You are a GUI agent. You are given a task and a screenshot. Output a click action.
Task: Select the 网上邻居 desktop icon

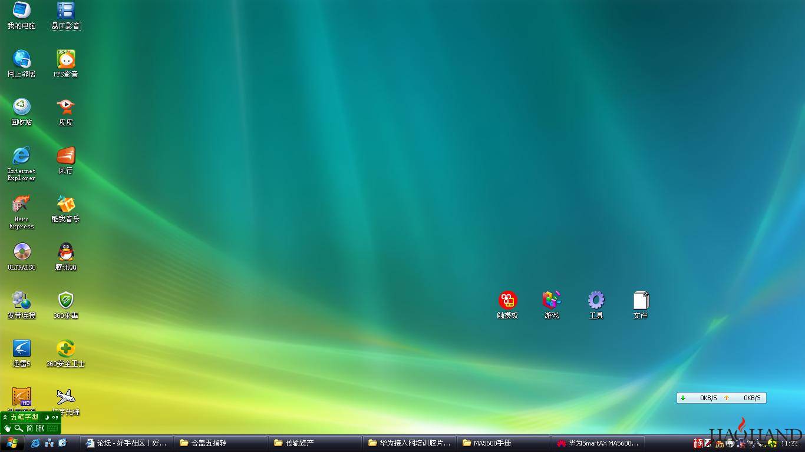(x=21, y=64)
